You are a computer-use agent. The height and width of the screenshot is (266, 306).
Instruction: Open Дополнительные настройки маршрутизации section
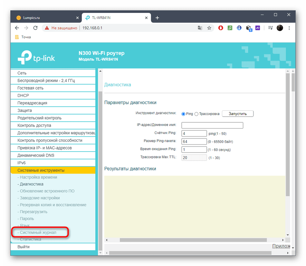[x=53, y=133]
